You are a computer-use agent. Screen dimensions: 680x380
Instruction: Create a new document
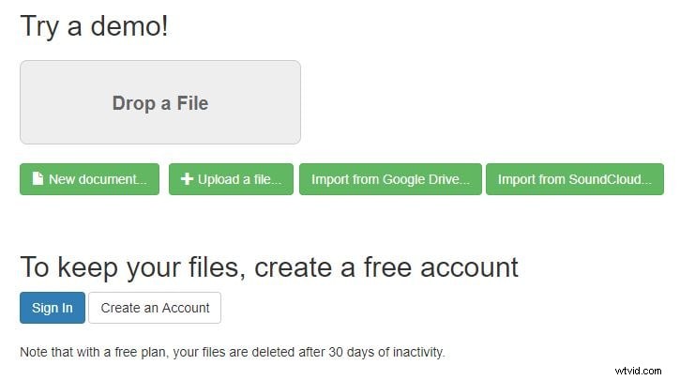tap(89, 179)
